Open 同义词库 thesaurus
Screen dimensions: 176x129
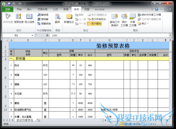pos(29,18)
